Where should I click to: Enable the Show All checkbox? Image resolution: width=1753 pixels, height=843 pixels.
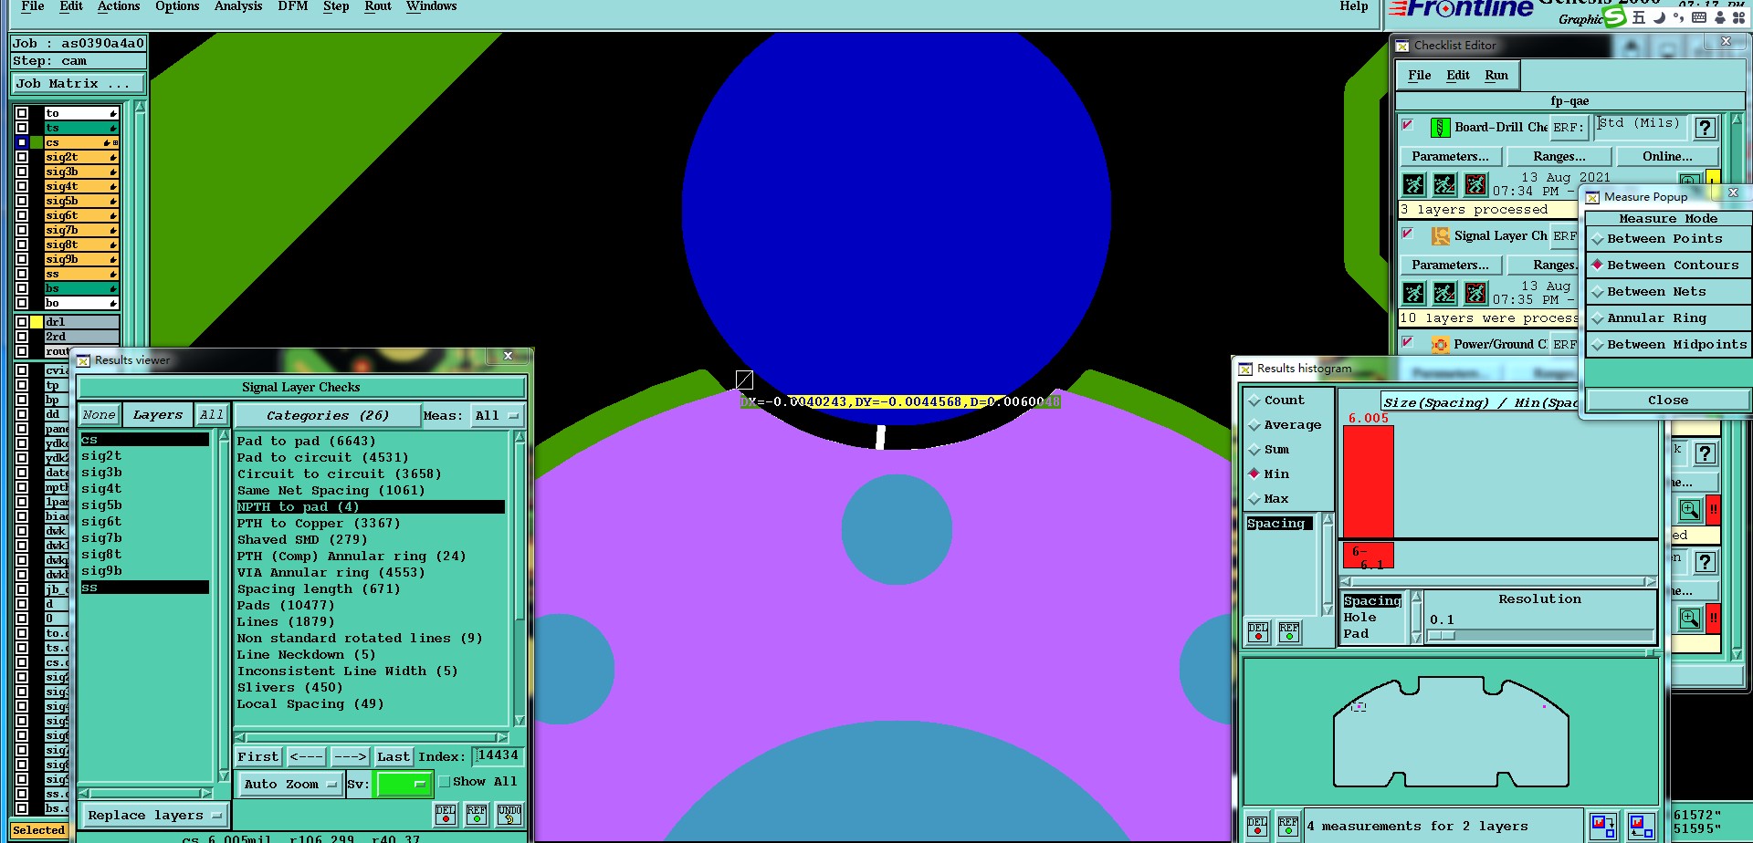point(445,782)
